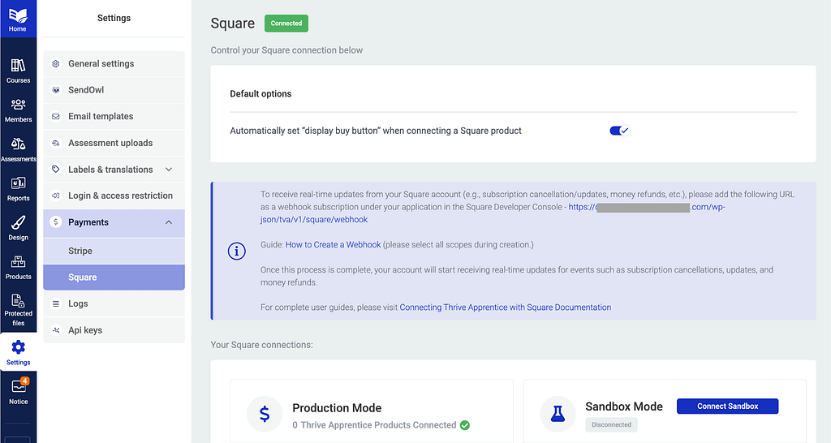
Task: Click the Connect Sandbox button
Action: pyautogui.click(x=727, y=406)
